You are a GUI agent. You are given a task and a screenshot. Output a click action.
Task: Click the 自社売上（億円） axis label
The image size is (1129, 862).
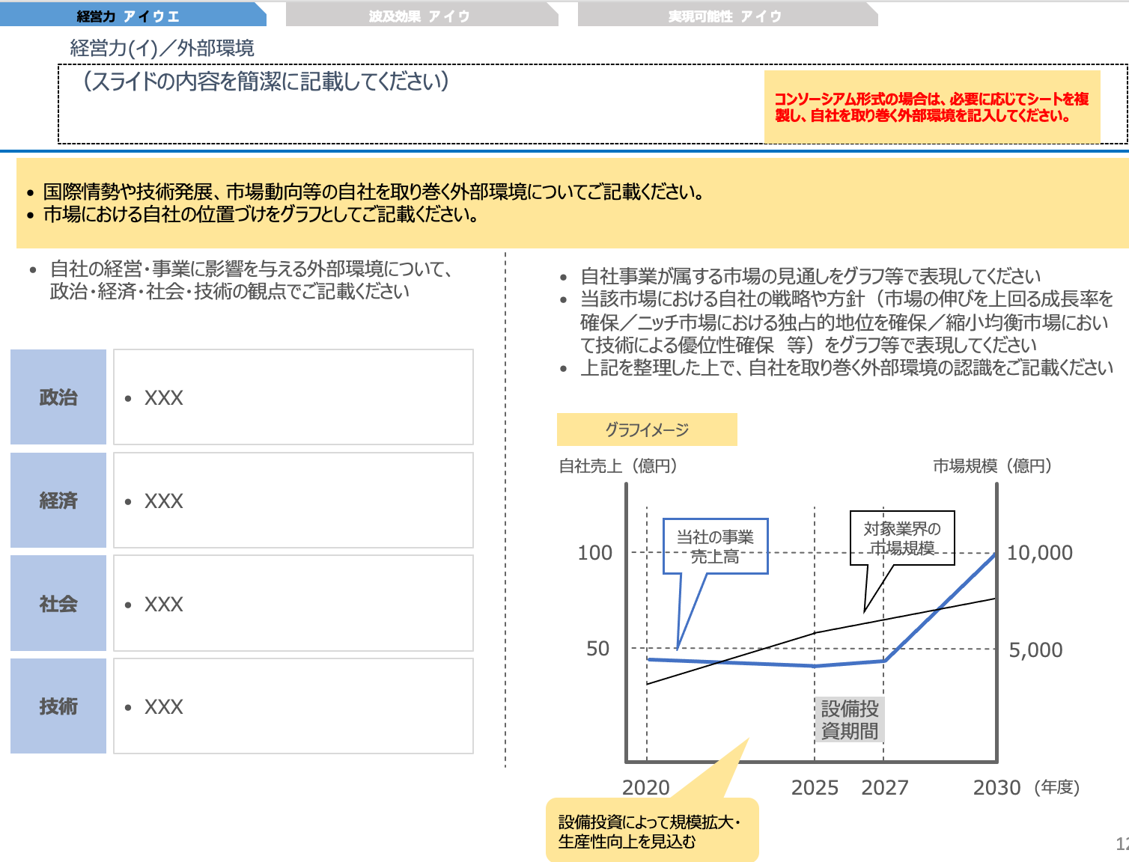[x=615, y=466]
